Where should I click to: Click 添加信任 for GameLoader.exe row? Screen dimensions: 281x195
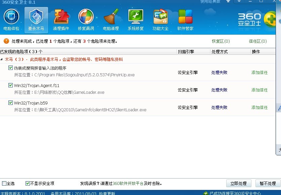tap(259, 90)
